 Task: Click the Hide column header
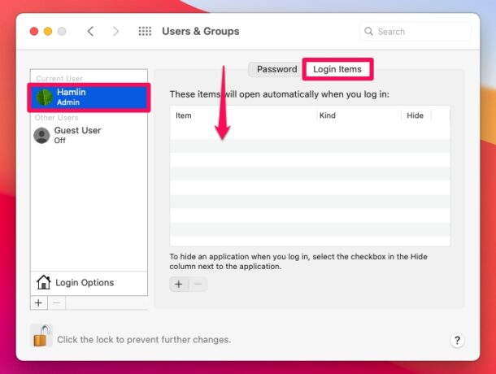[416, 115]
